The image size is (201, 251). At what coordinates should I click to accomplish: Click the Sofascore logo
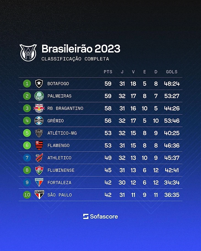pos(100,216)
